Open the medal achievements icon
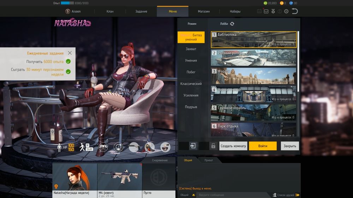 pyautogui.click(x=273, y=11)
